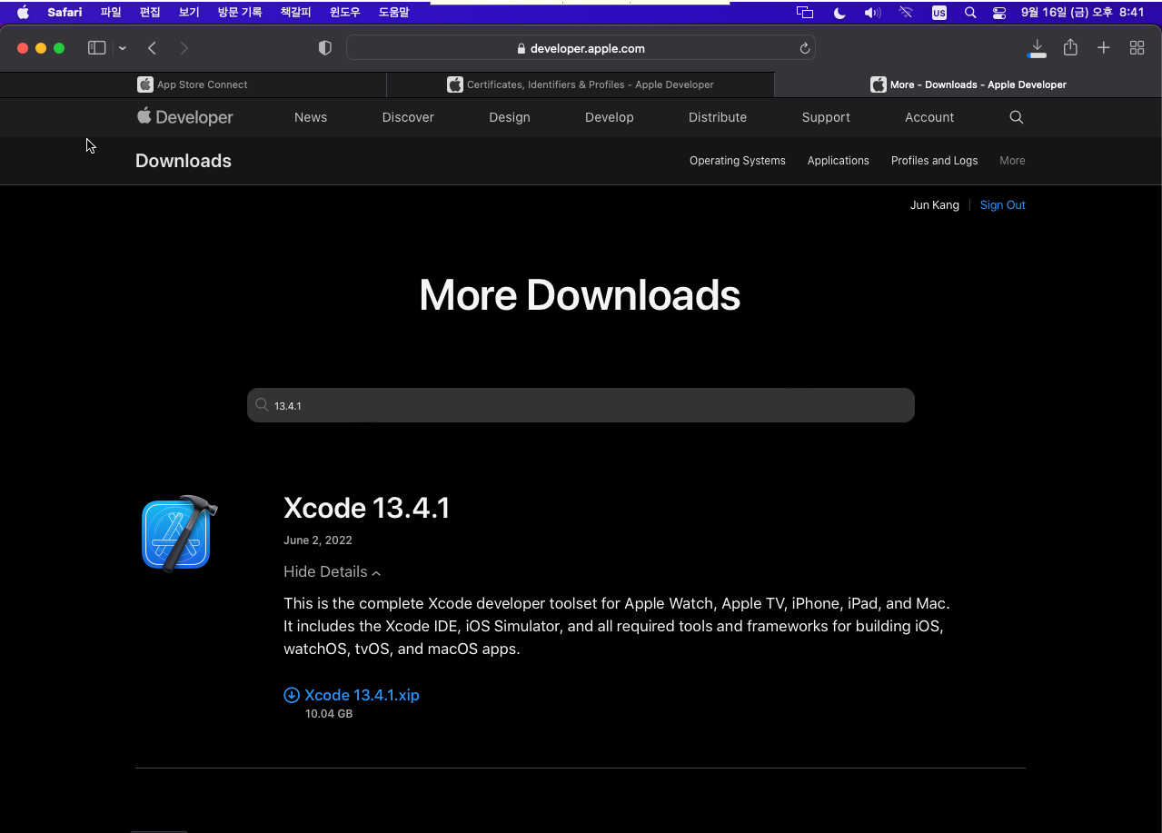Viewport: 1162px width, 833px height.
Task: Click the developer.apple.com address bar
Action: click(x=581, y=48)
